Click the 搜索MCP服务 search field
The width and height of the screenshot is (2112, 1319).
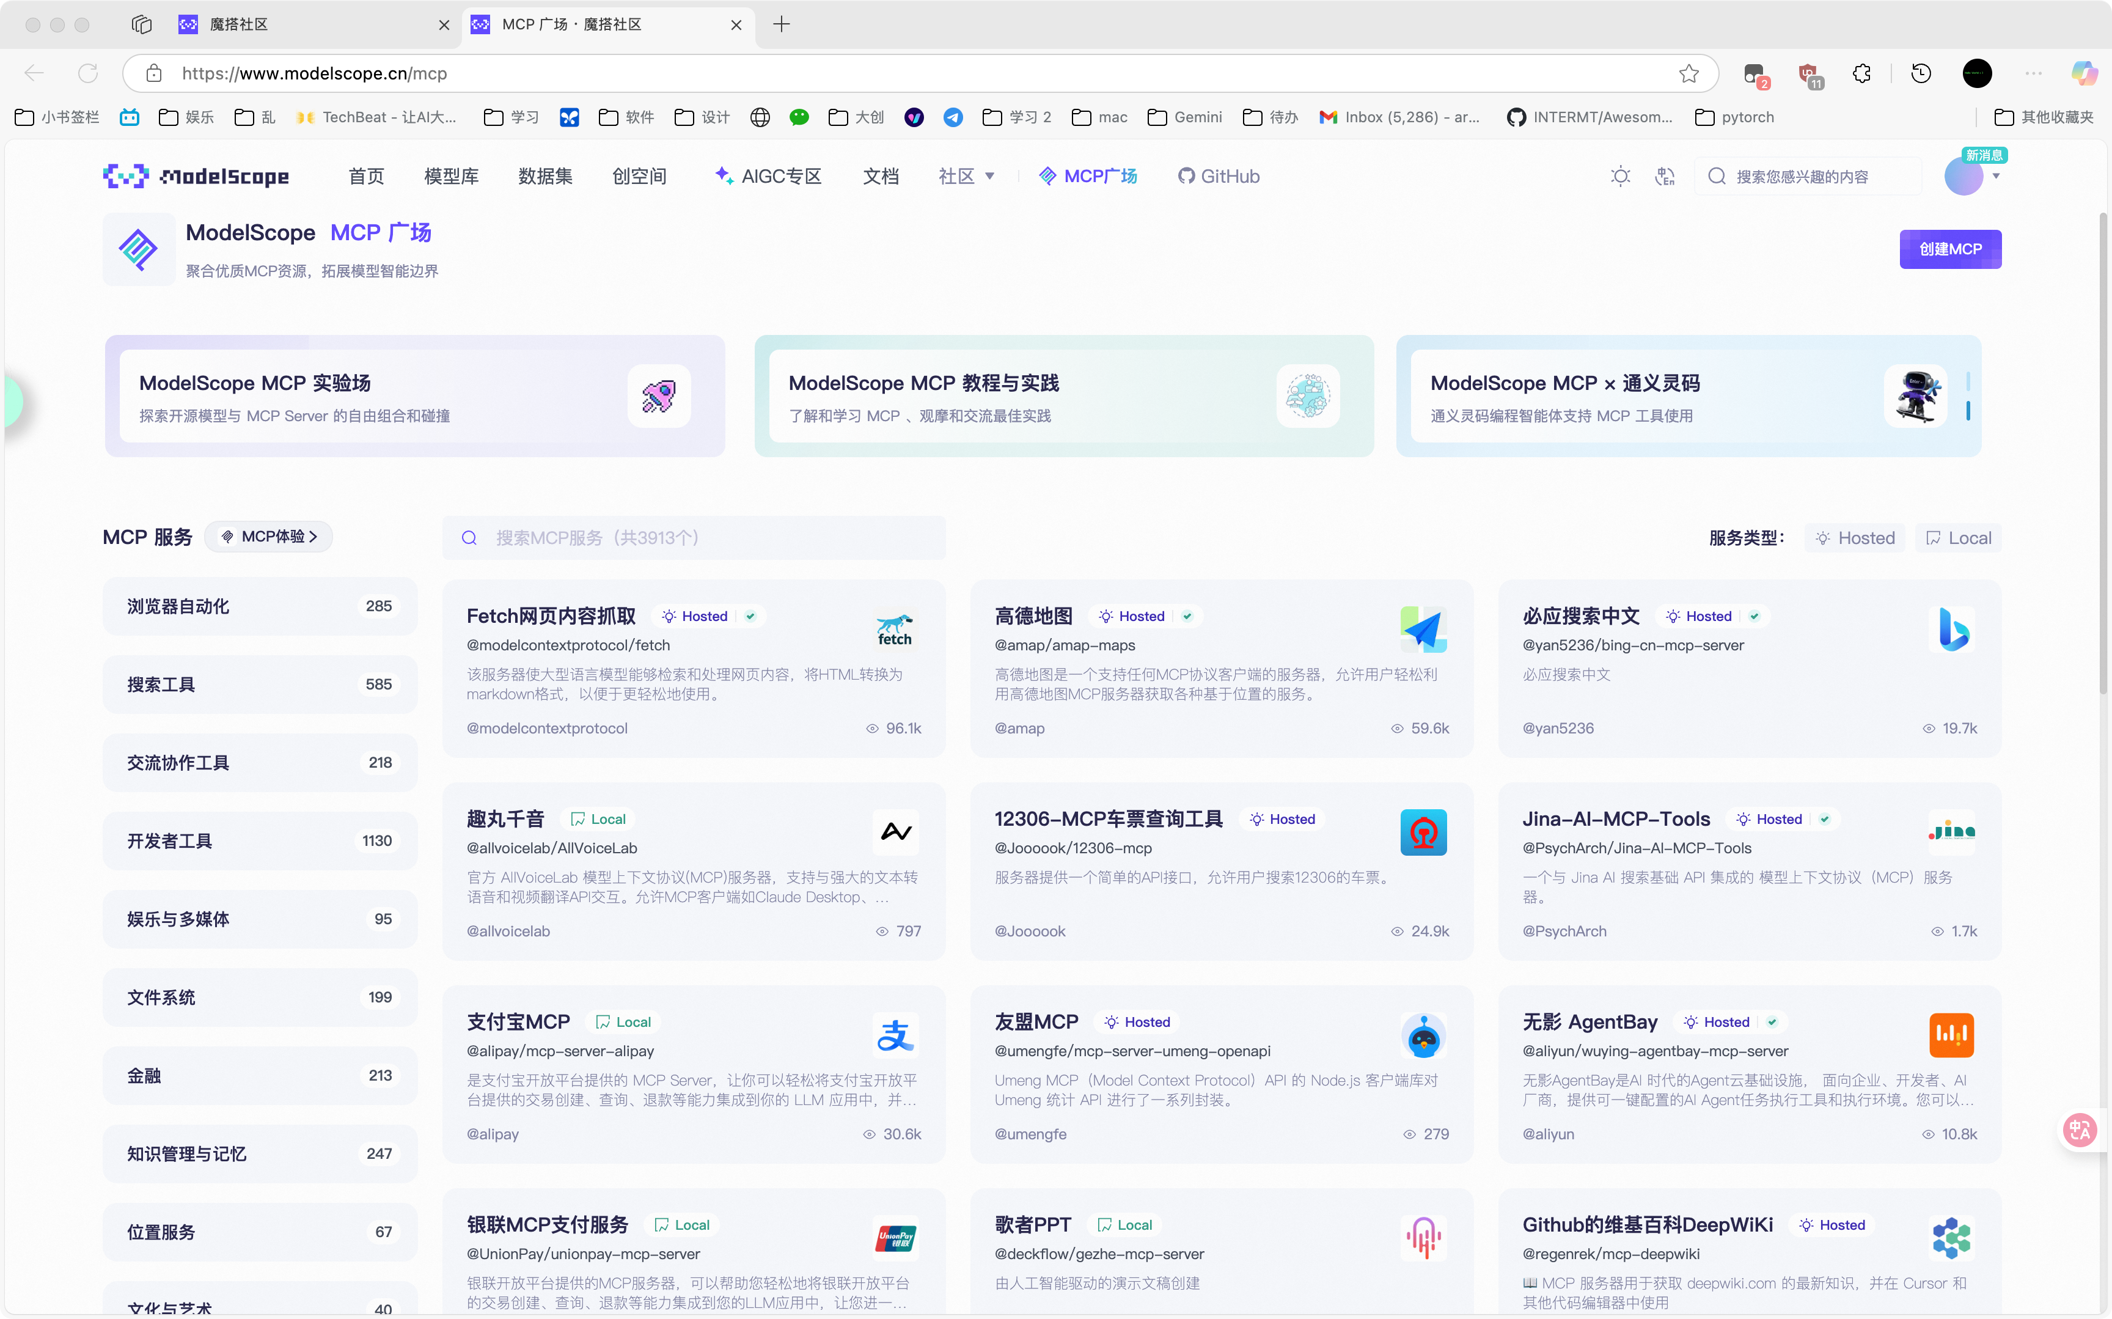click(x=694, y=538)
